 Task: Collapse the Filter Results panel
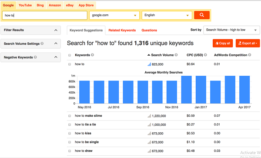56,30
